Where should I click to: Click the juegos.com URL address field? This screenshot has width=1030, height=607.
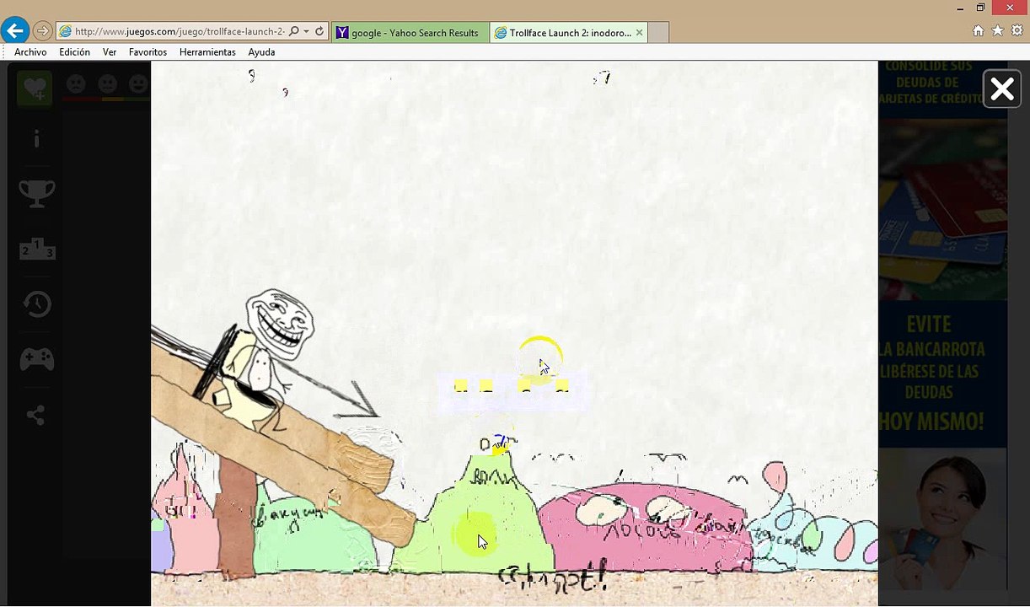(x=179, y=32)
